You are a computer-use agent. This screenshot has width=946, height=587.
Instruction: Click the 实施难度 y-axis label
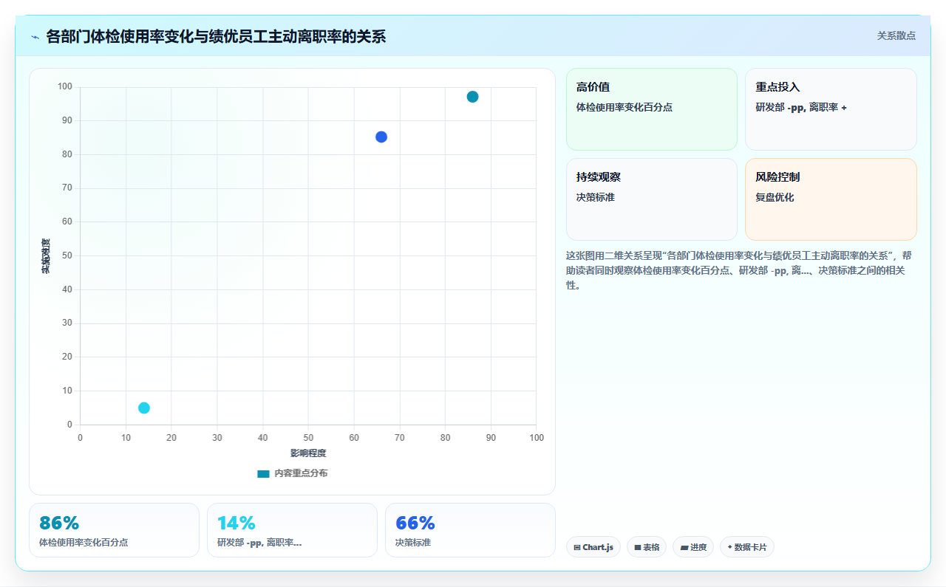pos(46,256)
